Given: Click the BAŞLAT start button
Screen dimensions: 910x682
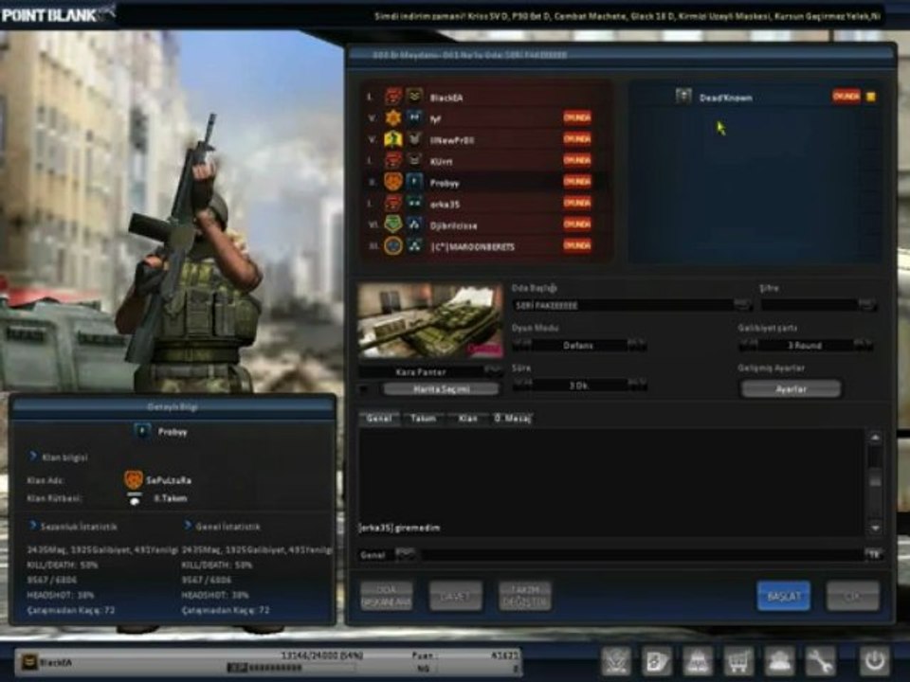Looking at the screenshot, I should click(x=784, y=596).
